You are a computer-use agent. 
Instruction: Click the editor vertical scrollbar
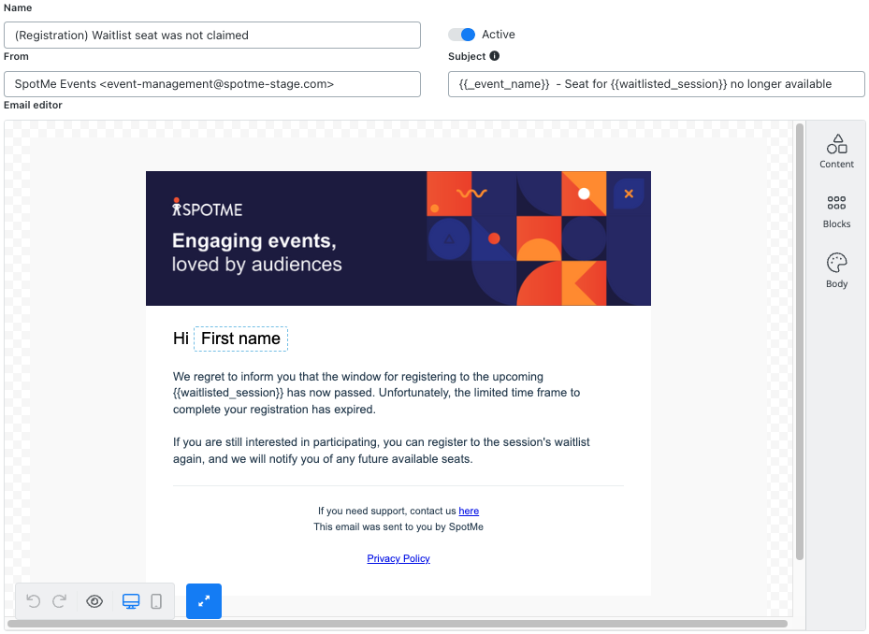pyautogui.click(x=799, y=341)
